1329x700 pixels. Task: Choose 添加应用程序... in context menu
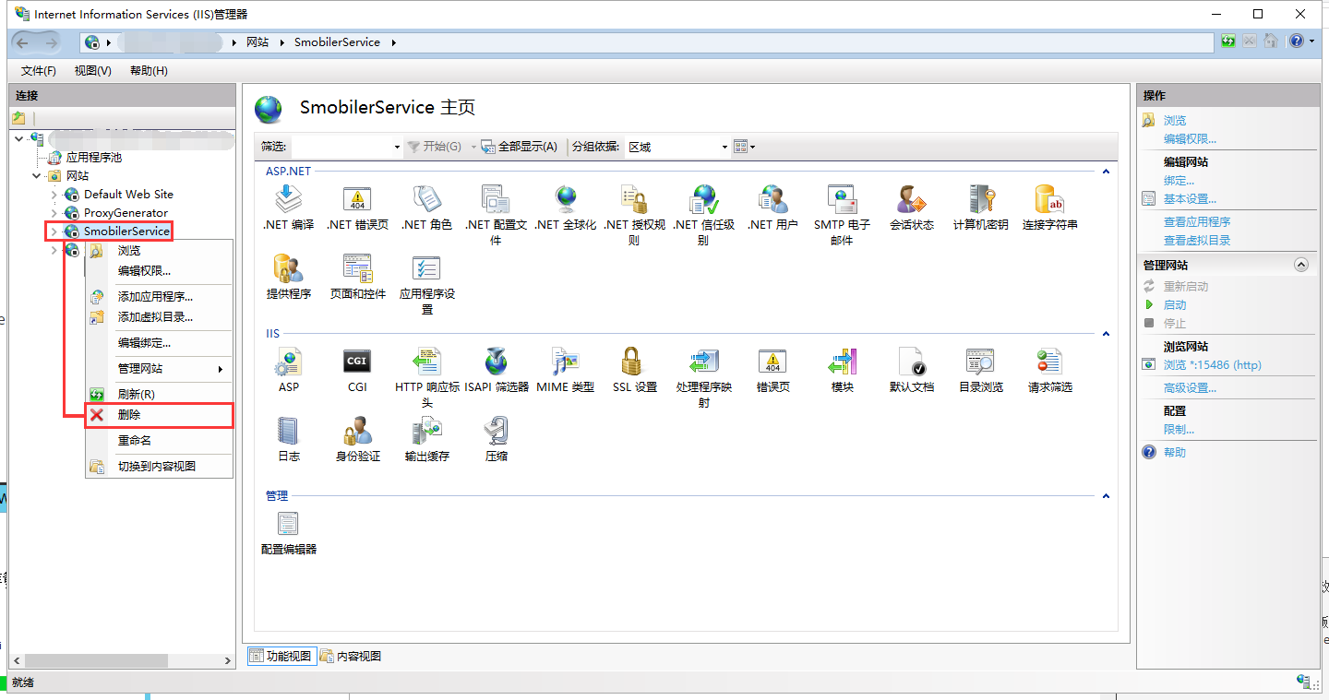(159, 297)
